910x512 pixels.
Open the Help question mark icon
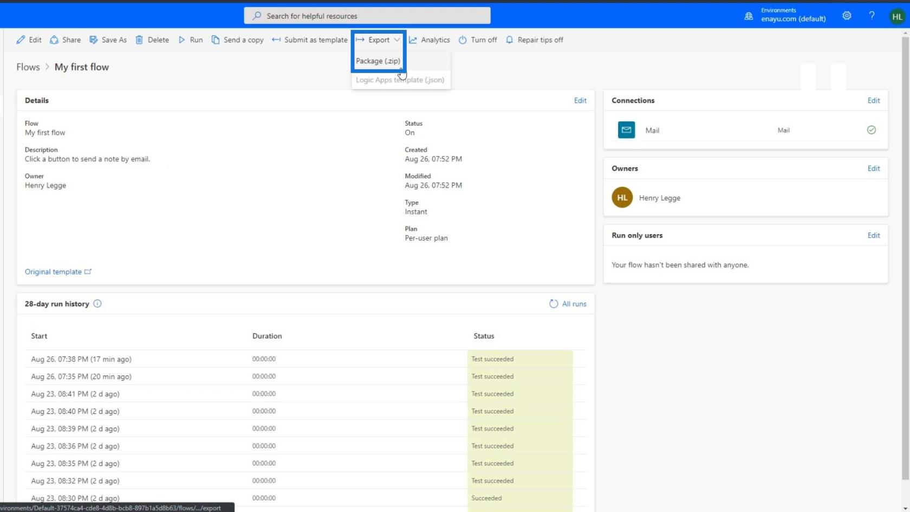[x=872, y=16]
